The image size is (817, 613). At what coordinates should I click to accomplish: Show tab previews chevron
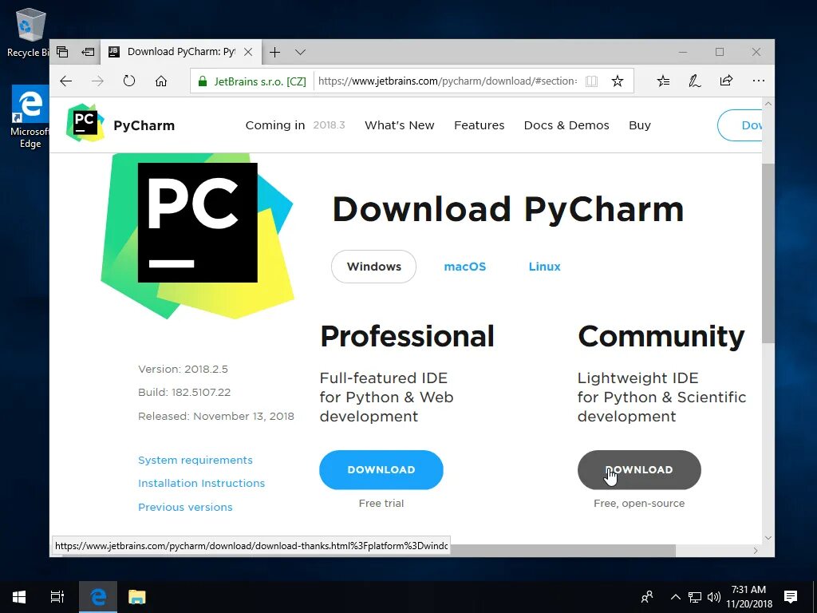point(300,52)
